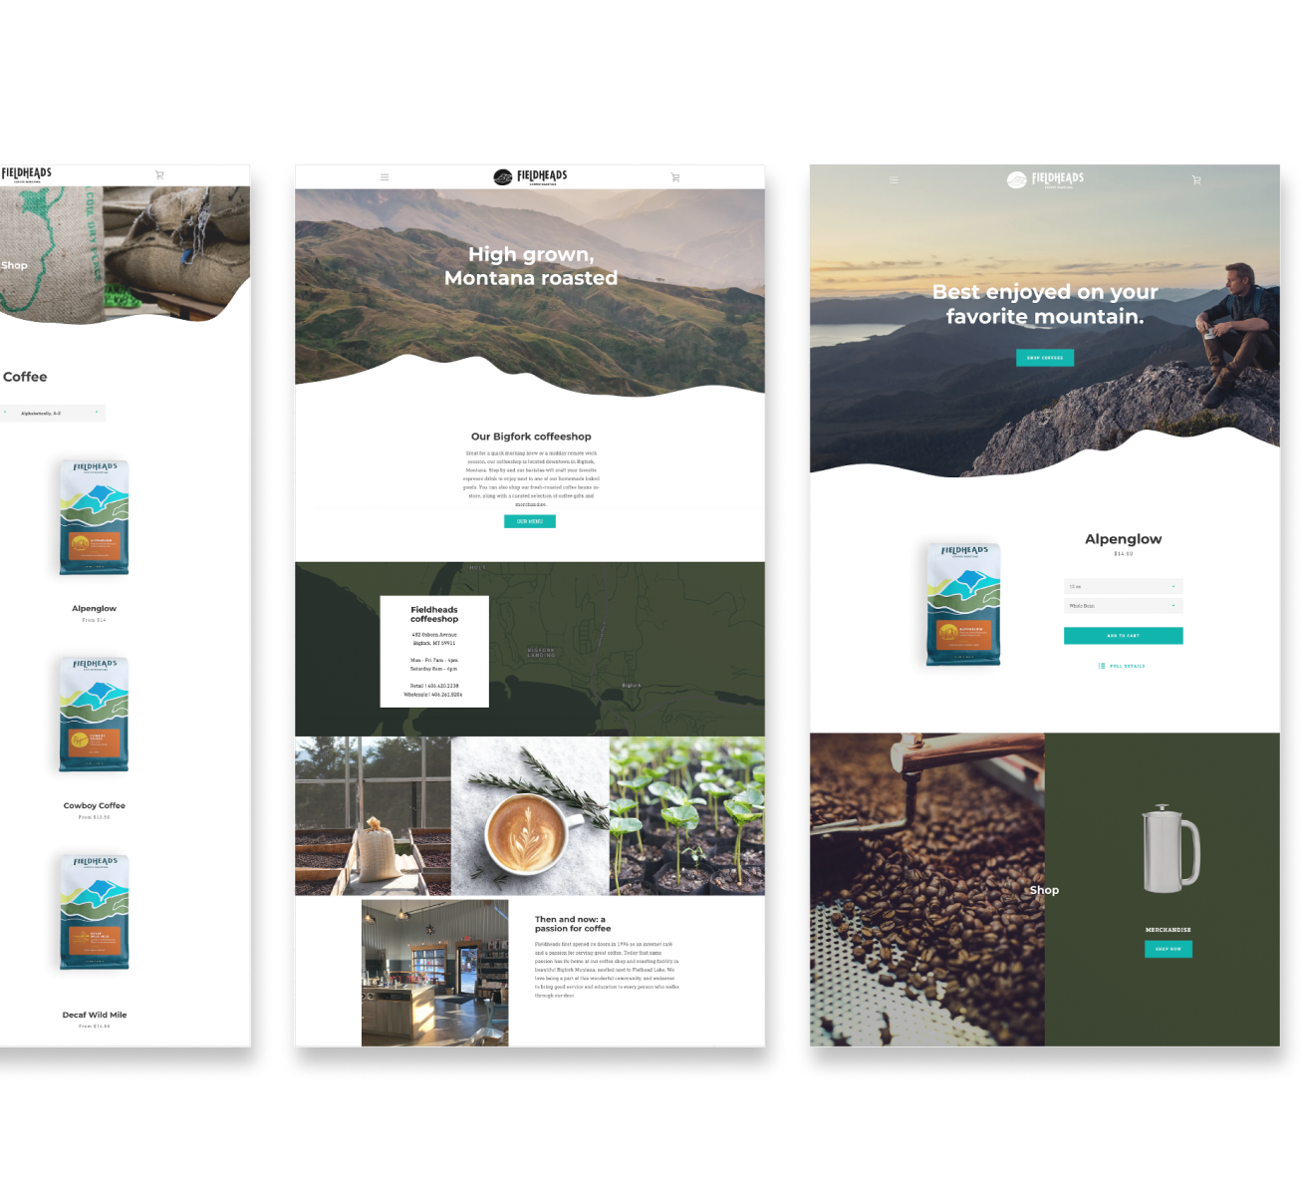Expand the 12 oz size dropdown
This screenshot has height=1180, width=1303.
[1123, 586]
